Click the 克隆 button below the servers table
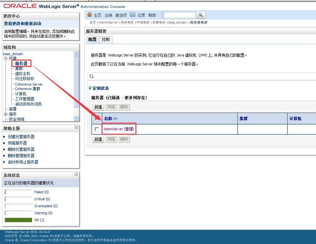The width and height of the screenshot is (316, 244). [111, 139]
